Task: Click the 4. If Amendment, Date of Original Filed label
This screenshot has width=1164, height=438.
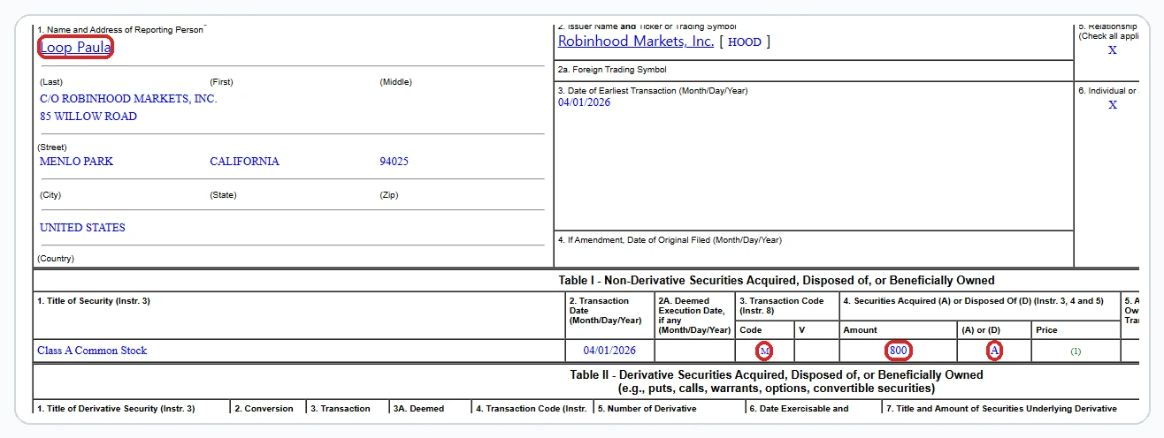Action: (670, 240)
